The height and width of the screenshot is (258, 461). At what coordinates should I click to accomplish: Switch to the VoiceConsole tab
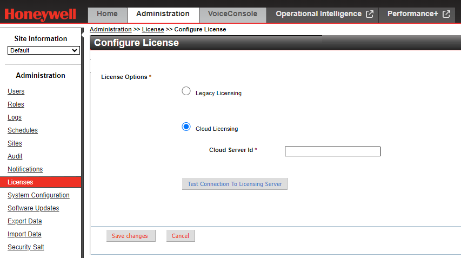232,14
